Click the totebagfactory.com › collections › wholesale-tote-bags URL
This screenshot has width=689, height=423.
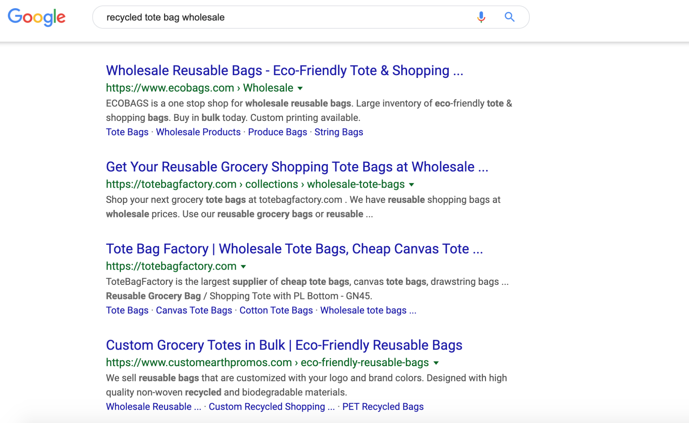(255, 184)
